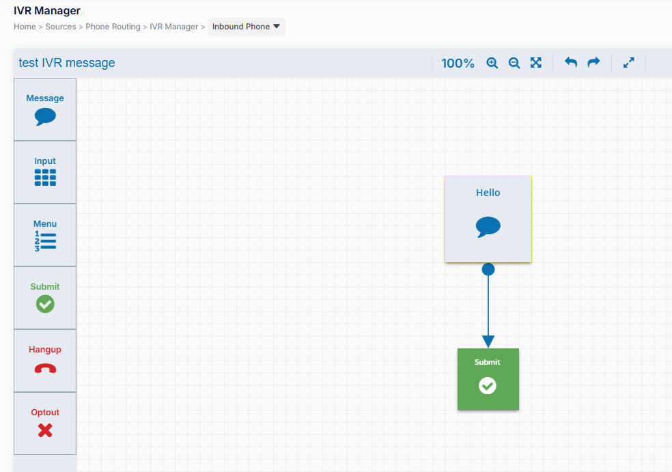672x472 pixels.
Task: Expand the editor to fullscreen
Action: click(x=628, y=62)
